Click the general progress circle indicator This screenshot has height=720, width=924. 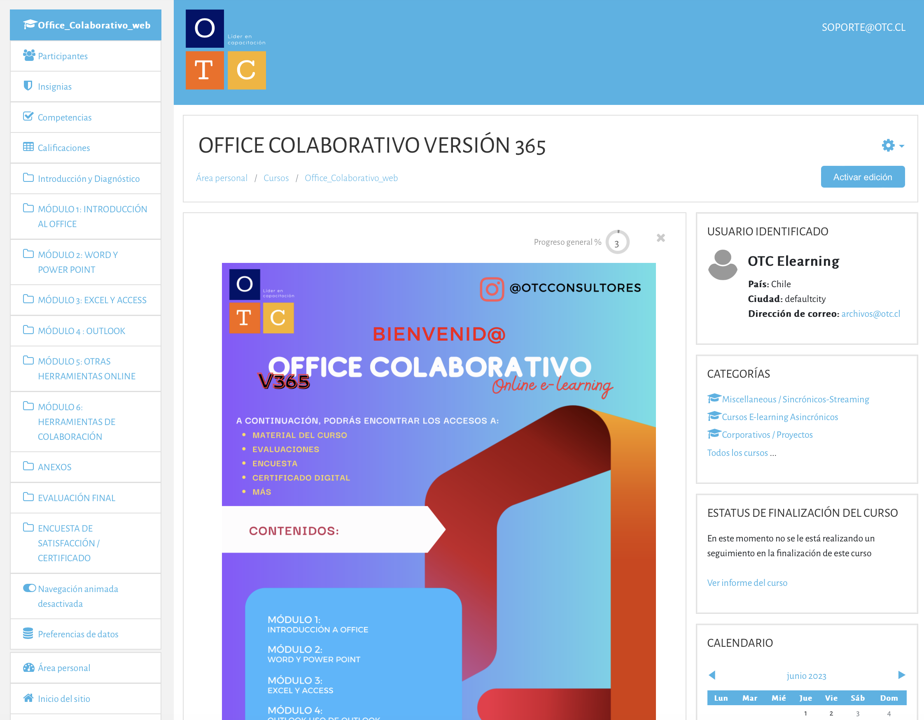pos(618,242)
